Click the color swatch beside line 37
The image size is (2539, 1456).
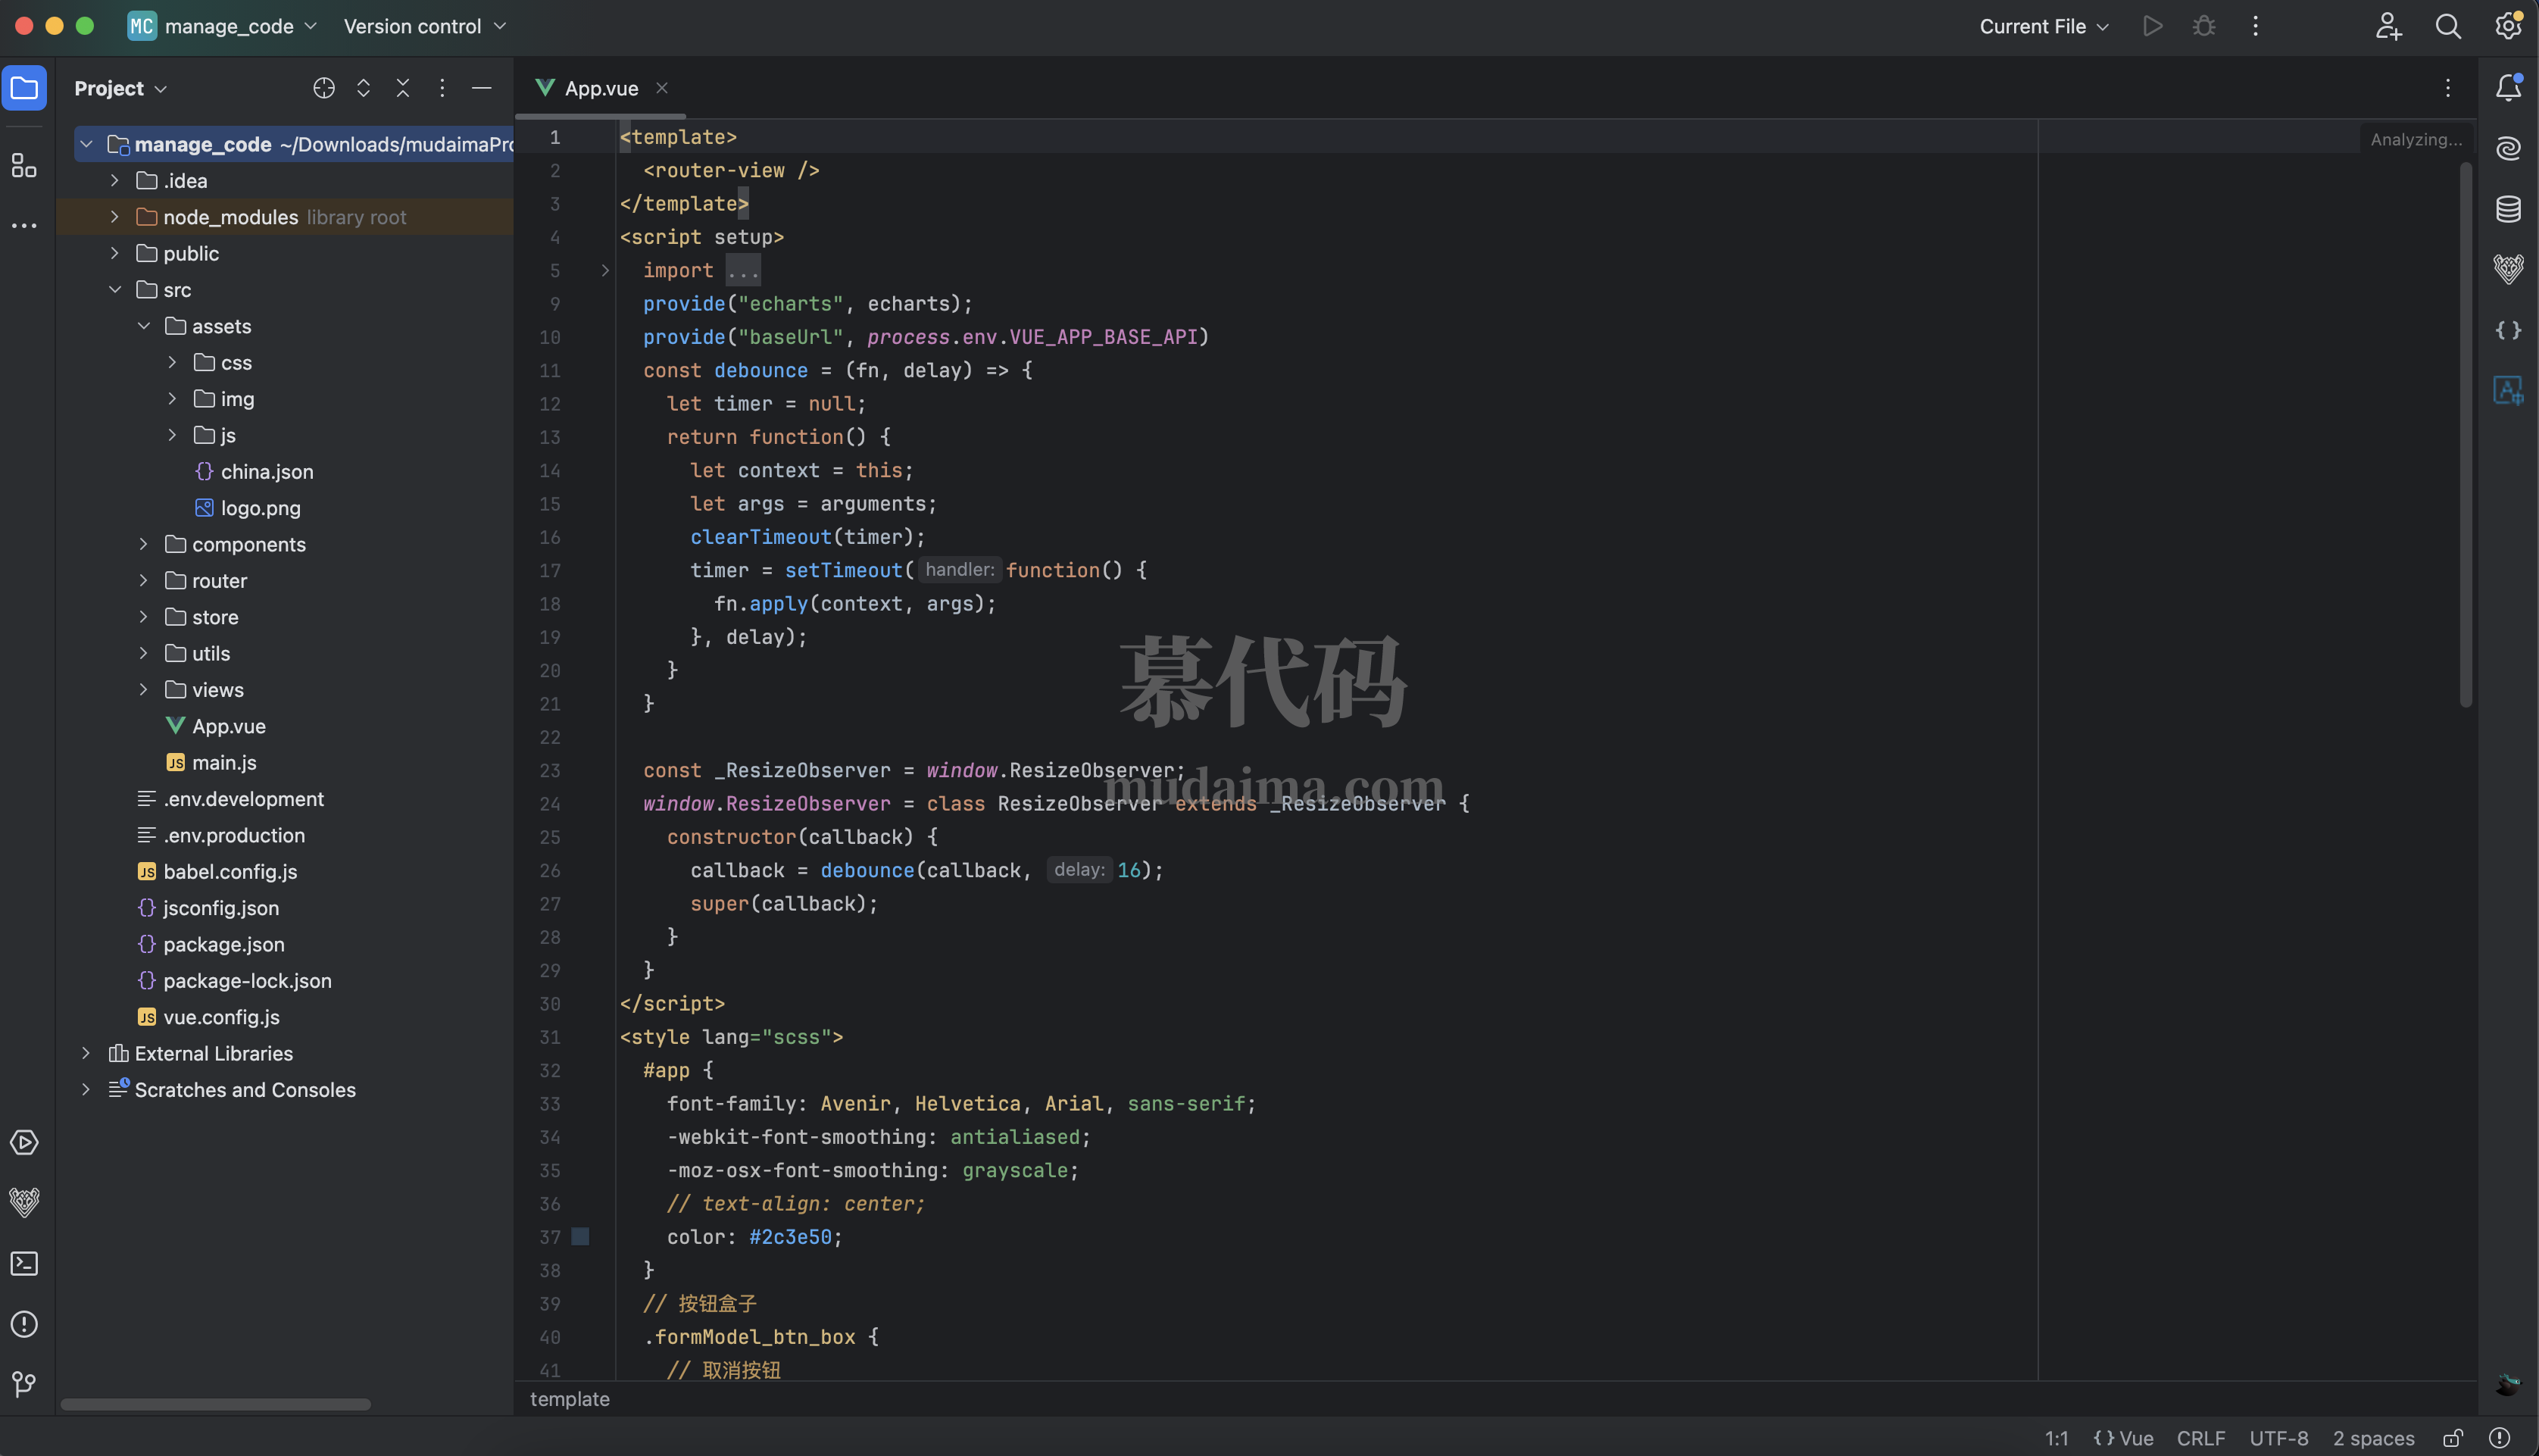[581, 1237]
